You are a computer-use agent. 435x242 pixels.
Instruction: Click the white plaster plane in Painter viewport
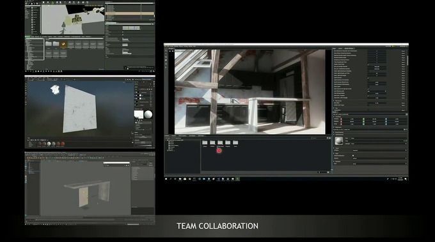[79, 109]
